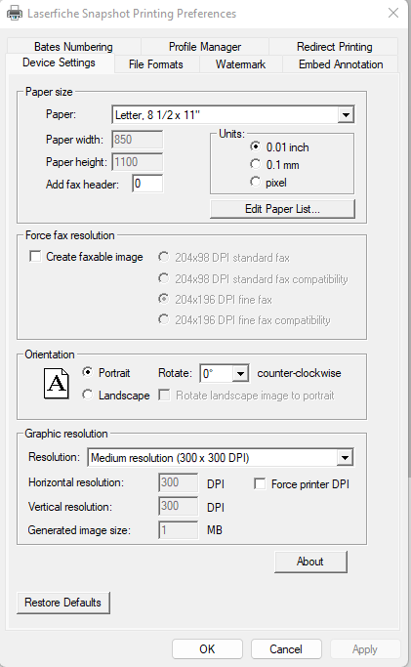
Task: Select 204x196 DPI fine fax option
Action: click(215, 299)
